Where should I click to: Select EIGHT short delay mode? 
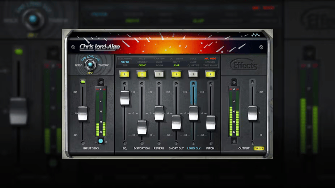tap(176, 62)
